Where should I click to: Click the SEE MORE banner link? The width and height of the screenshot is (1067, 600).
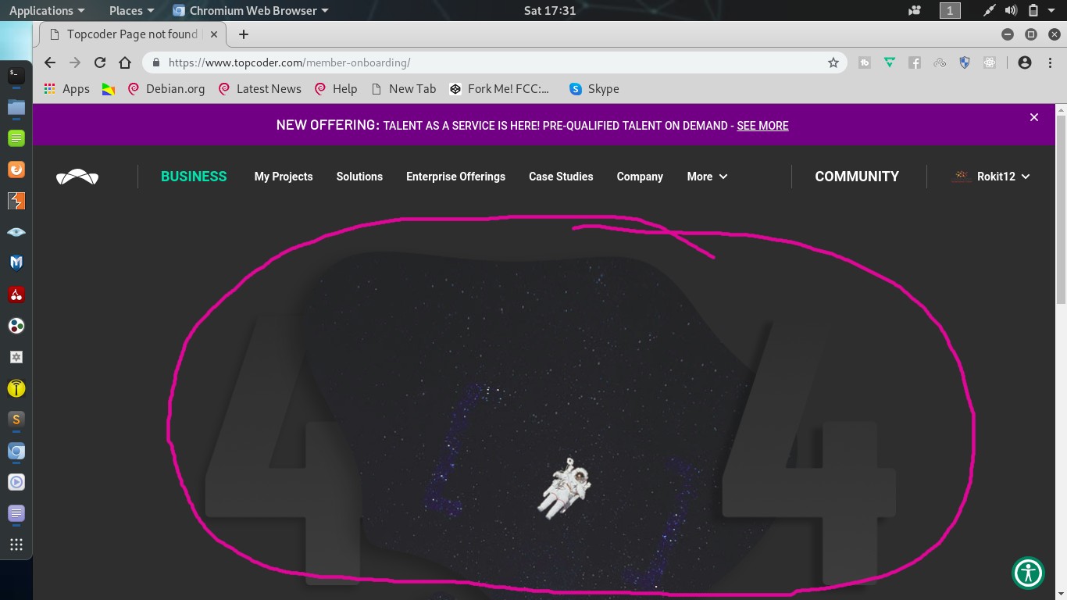pyautogui.click(x=762, y=126)
